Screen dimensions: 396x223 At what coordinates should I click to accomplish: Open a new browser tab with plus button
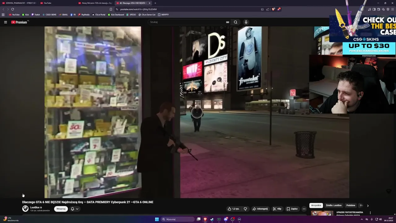(155, 3)
